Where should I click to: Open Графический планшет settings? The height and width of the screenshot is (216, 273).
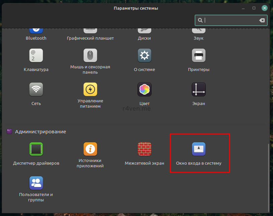click(90, 35)
